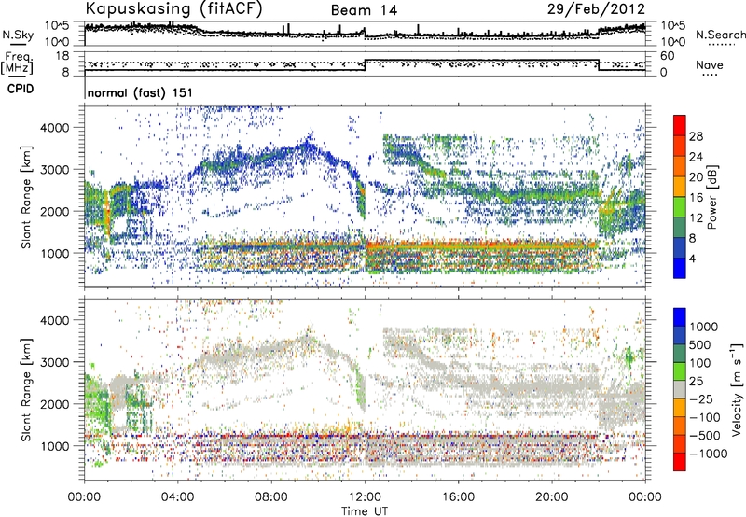Click the '28' tick on the power colorbar

[696, 137]
